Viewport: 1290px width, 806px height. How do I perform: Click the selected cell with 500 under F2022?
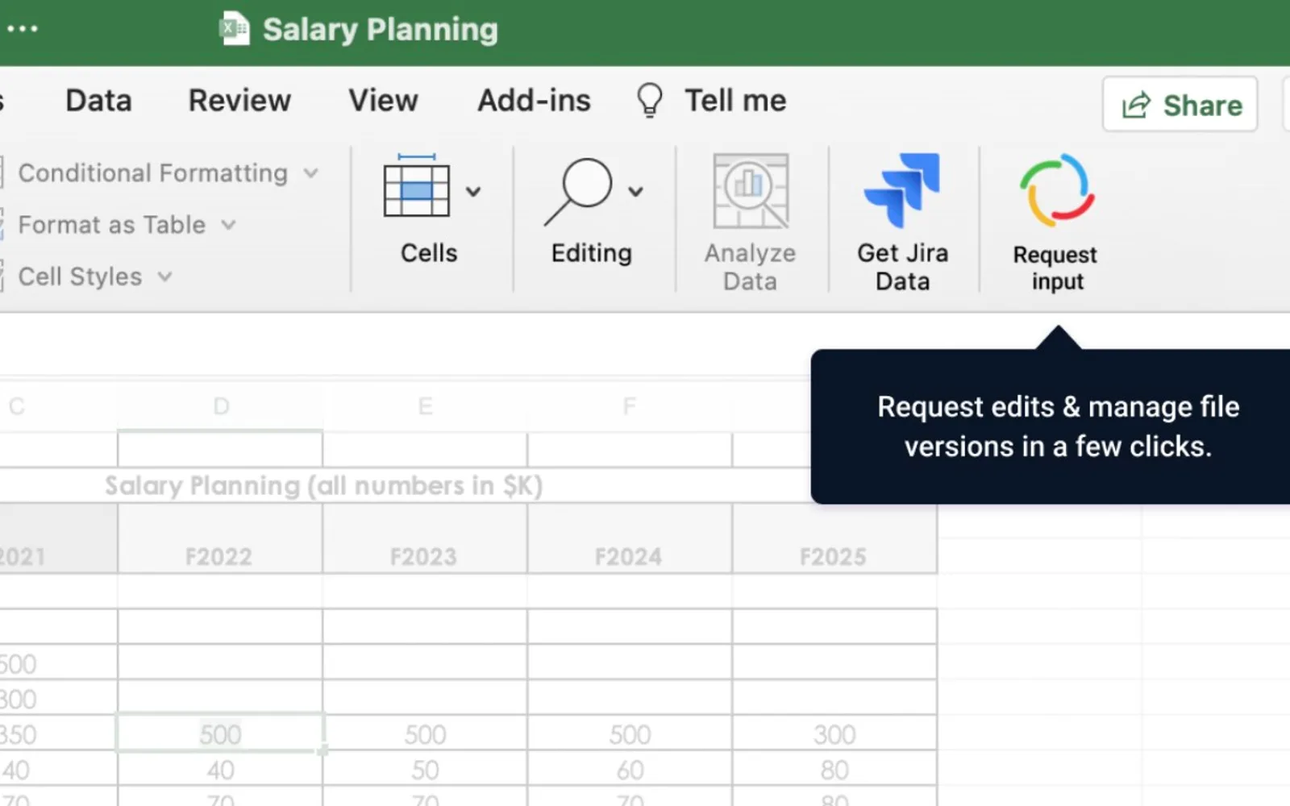tap(220, 733)
